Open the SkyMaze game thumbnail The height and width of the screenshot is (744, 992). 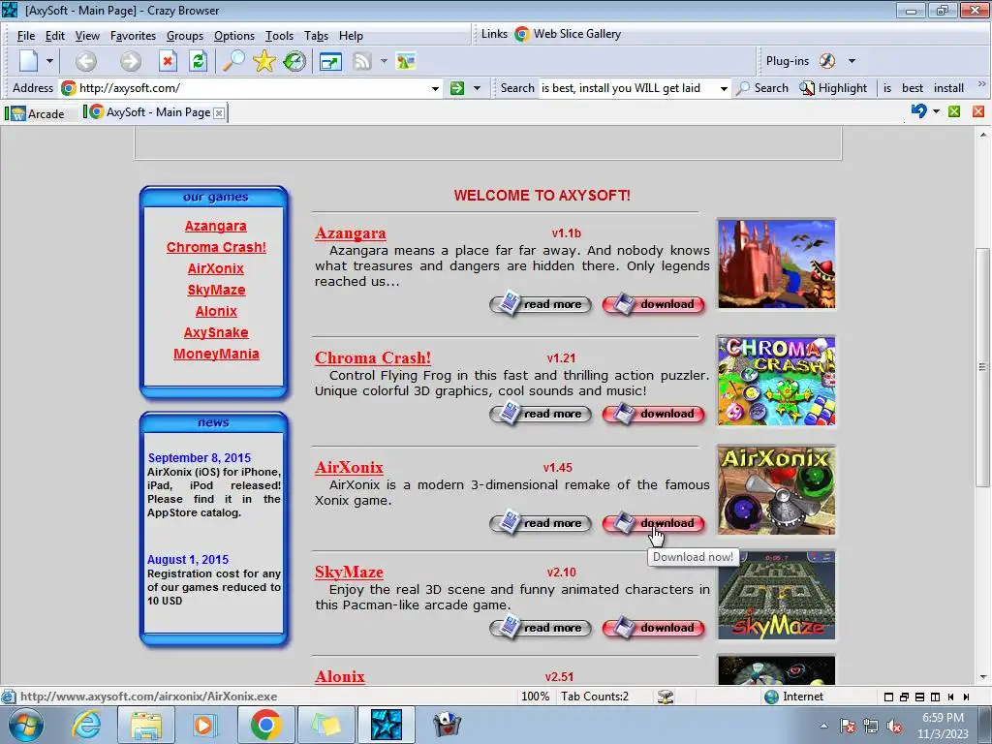[x=776, y=595]
